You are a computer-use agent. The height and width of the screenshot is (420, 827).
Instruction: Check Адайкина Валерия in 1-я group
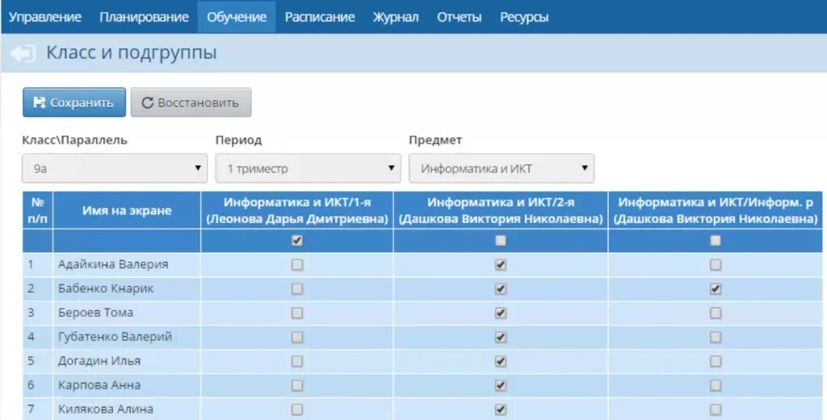297,264
